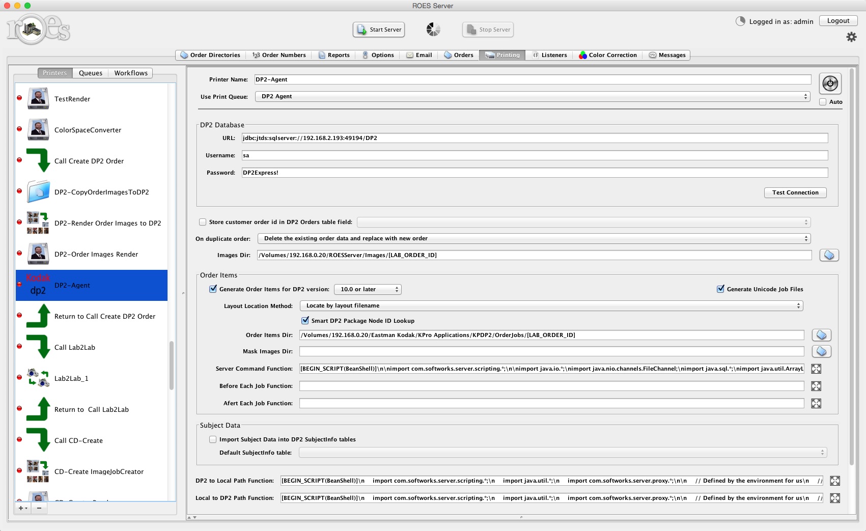
Task: Select the ColorSpaceConverter printer in sidebar
Action: (x=88, y=130)
